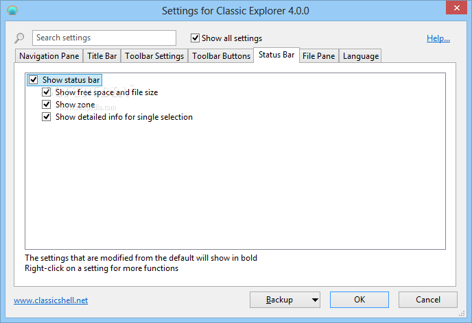Click the Cancel button

pos(428,300)
